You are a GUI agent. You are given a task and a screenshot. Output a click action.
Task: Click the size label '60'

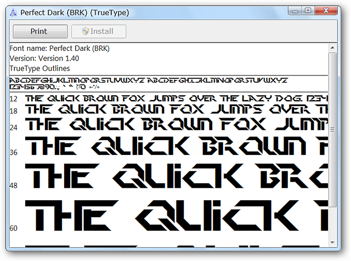(13, 228)
